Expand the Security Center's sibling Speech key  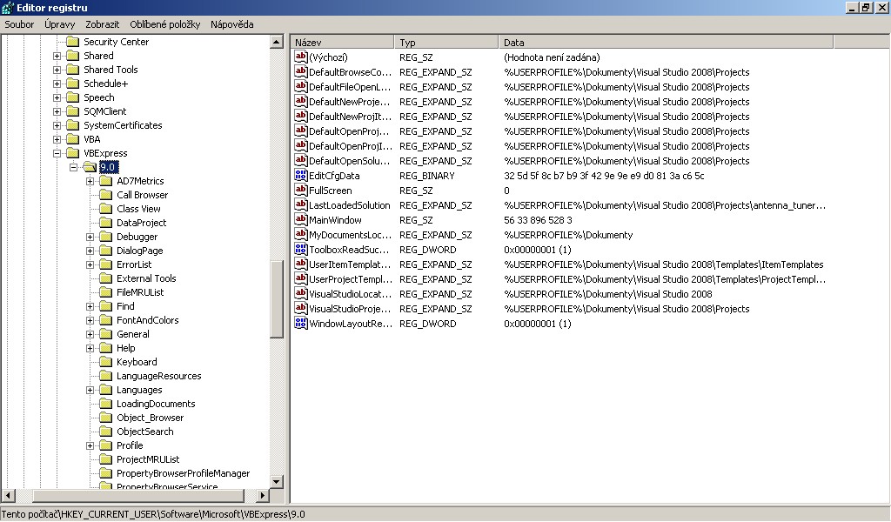click(x=57, y=97)
